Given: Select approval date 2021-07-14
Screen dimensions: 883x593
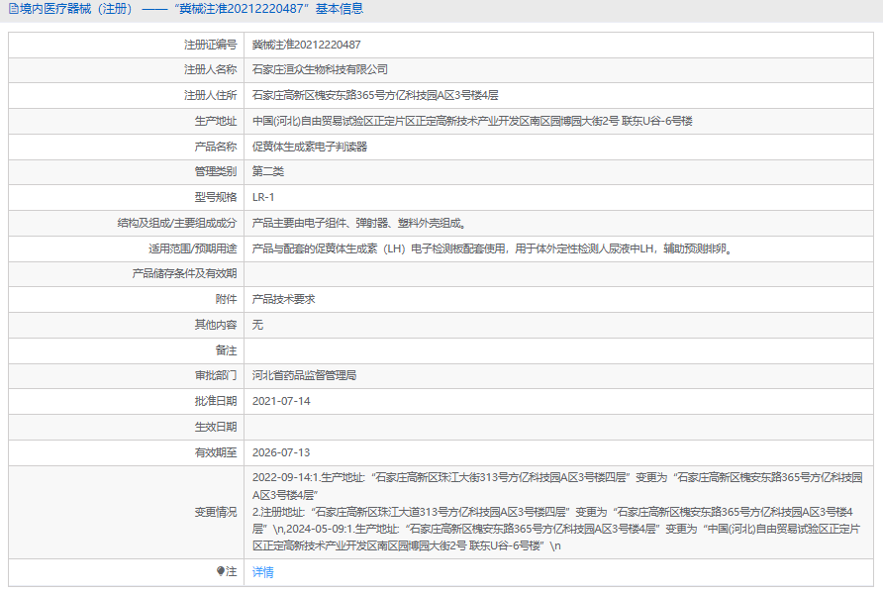Looking at the screenshot, I should [x=281, y=401].
